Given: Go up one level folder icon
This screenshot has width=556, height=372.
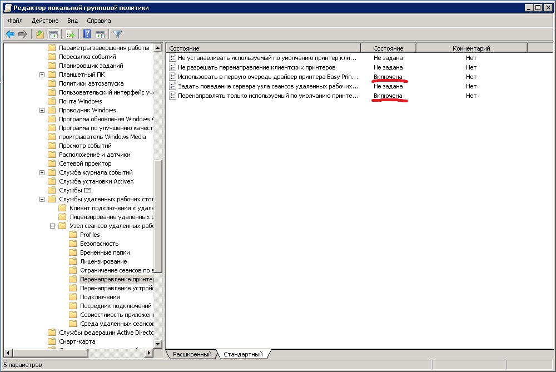Looking at the screenshot, I should [x=39, y=34].
